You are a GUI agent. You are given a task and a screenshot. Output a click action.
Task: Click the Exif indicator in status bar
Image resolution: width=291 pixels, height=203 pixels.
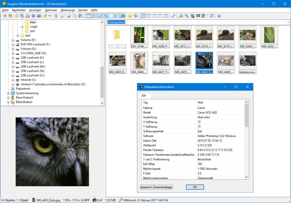(x=97, y=200)
